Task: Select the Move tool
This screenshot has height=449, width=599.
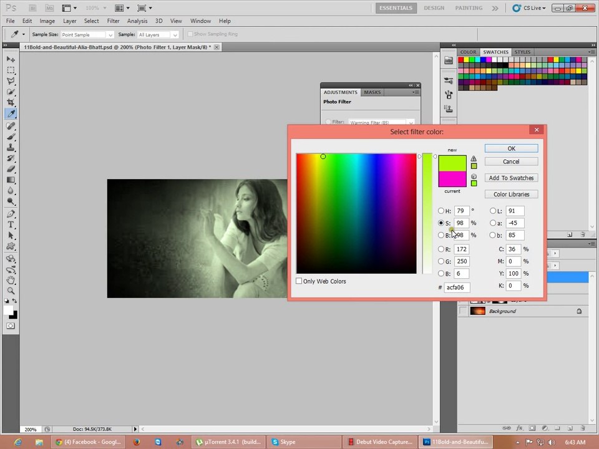Action: [11, 59]
